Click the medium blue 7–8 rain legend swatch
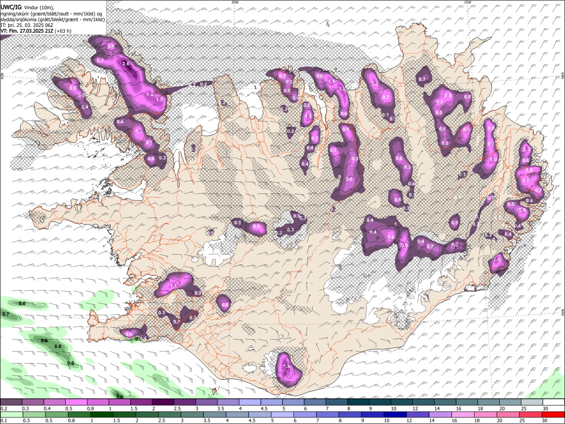565x424 pixels. tap(328, 414)
